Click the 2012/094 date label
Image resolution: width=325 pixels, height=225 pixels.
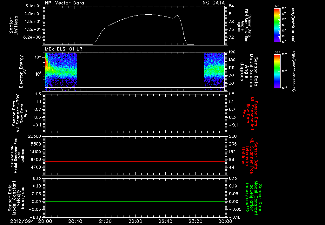[22, 221]
